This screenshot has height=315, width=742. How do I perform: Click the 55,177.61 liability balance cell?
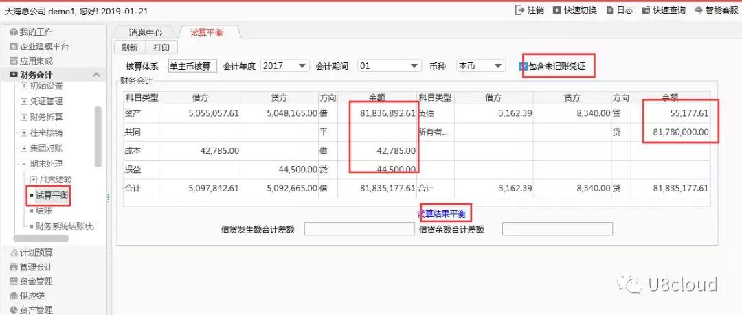671,113
